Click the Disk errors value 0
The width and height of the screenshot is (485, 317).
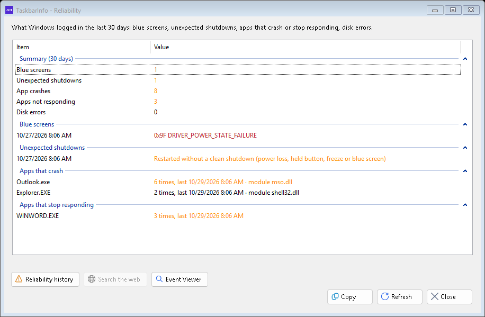[x=156, y=112]
